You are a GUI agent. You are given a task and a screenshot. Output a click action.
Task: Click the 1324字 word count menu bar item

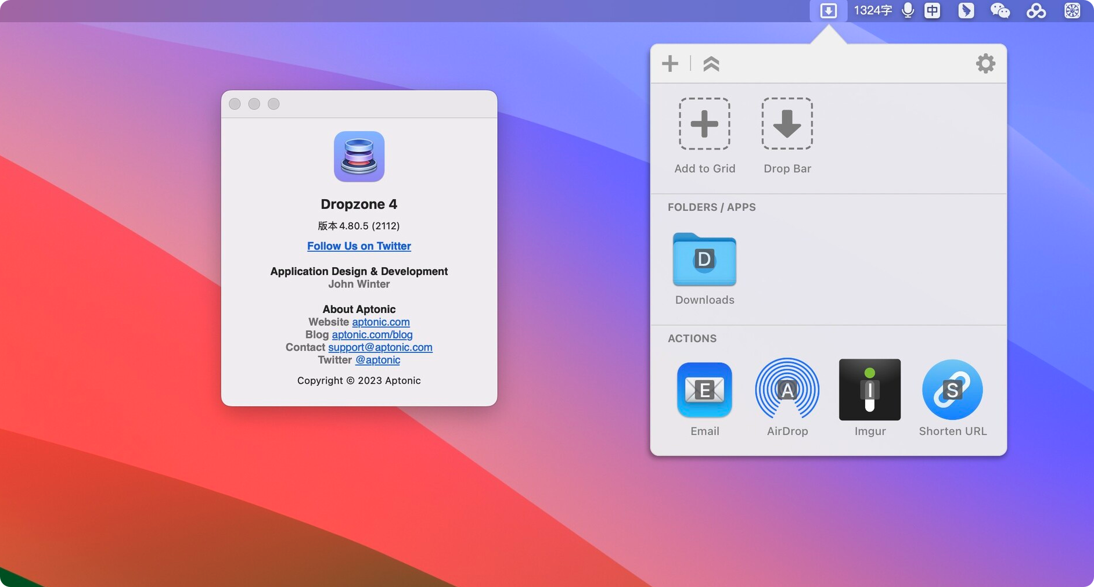tap(873, 10)
